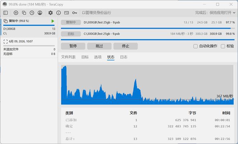238x144 pixels.
Task: Click the dashed square icon by 6月 09
Action: 5,41
